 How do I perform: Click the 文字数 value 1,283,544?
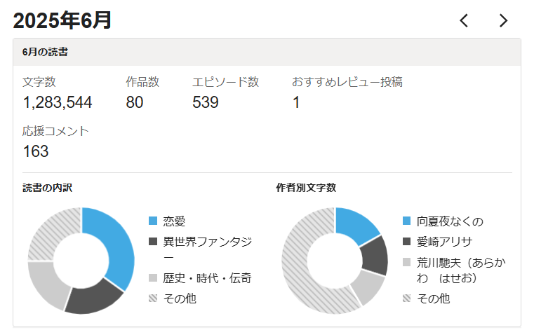click(58, 103)
